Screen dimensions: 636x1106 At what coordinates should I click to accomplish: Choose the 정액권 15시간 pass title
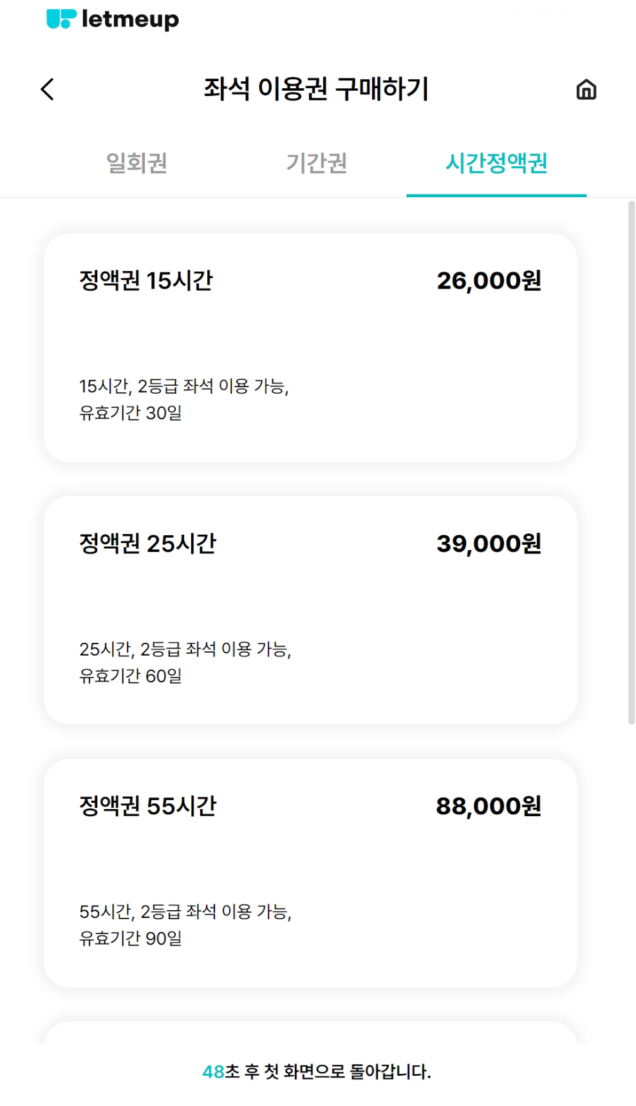pyautogui.click(x=146, y=281)
